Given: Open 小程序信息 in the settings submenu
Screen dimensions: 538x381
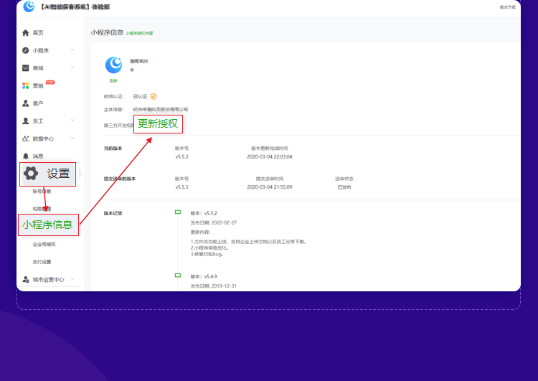Looking at the screenshot, I should (x=47, y=225).
